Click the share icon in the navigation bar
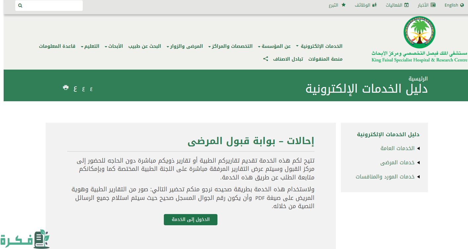468x249 pixels. click(265, 59)
